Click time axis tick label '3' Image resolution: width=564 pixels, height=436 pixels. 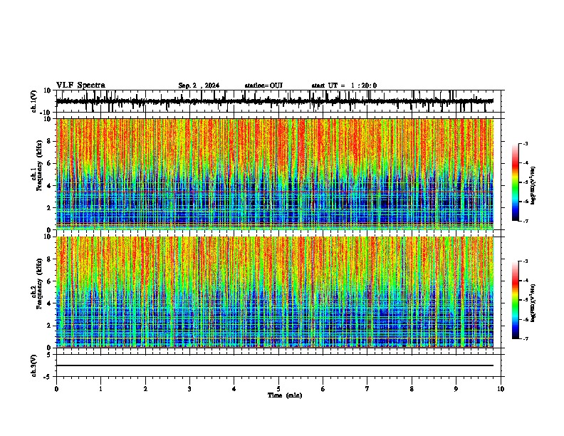click(189, 389)
